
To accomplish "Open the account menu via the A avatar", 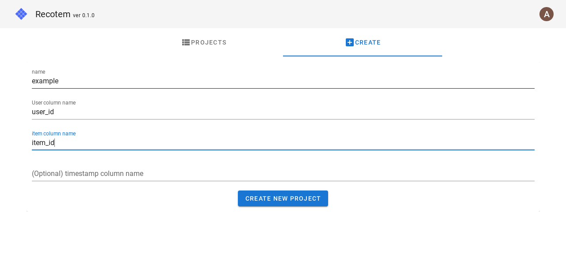I will 547,14.
